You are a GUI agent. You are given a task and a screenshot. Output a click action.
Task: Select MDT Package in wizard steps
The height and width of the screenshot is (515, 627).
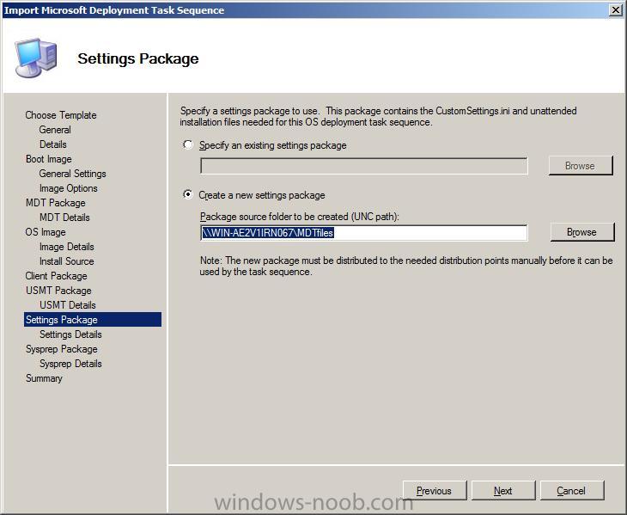click(x=56, y=203)
